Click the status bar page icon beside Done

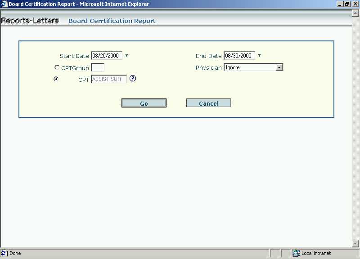pos(4,253)
